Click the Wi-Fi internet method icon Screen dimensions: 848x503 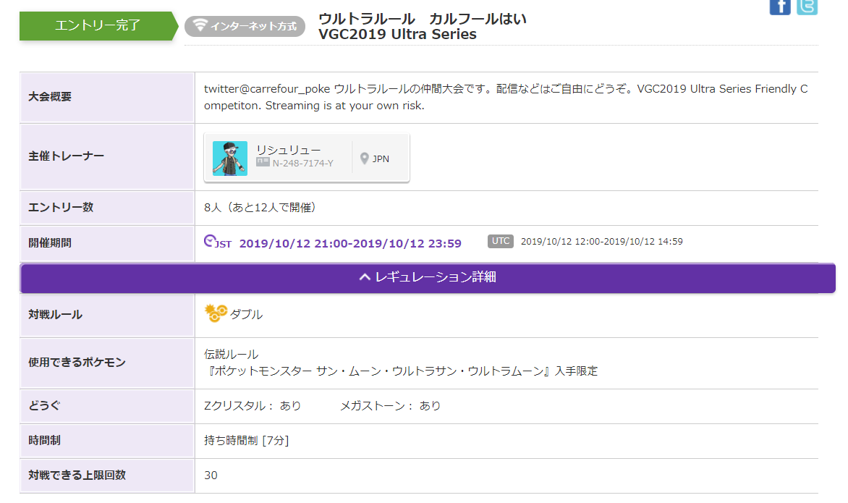(x=200, y=25)
